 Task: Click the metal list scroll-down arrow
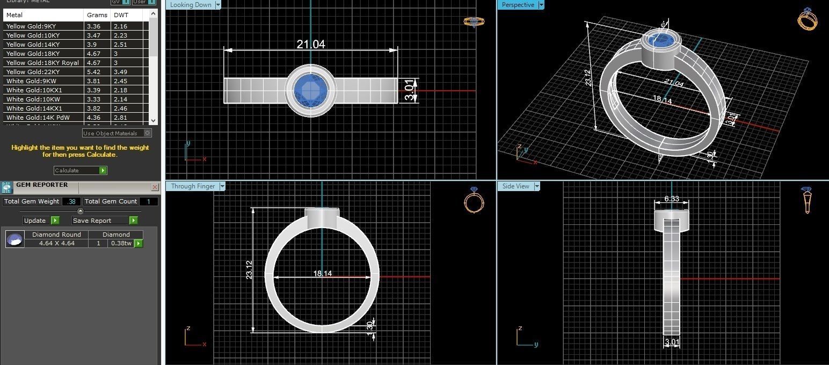point(154,121)
